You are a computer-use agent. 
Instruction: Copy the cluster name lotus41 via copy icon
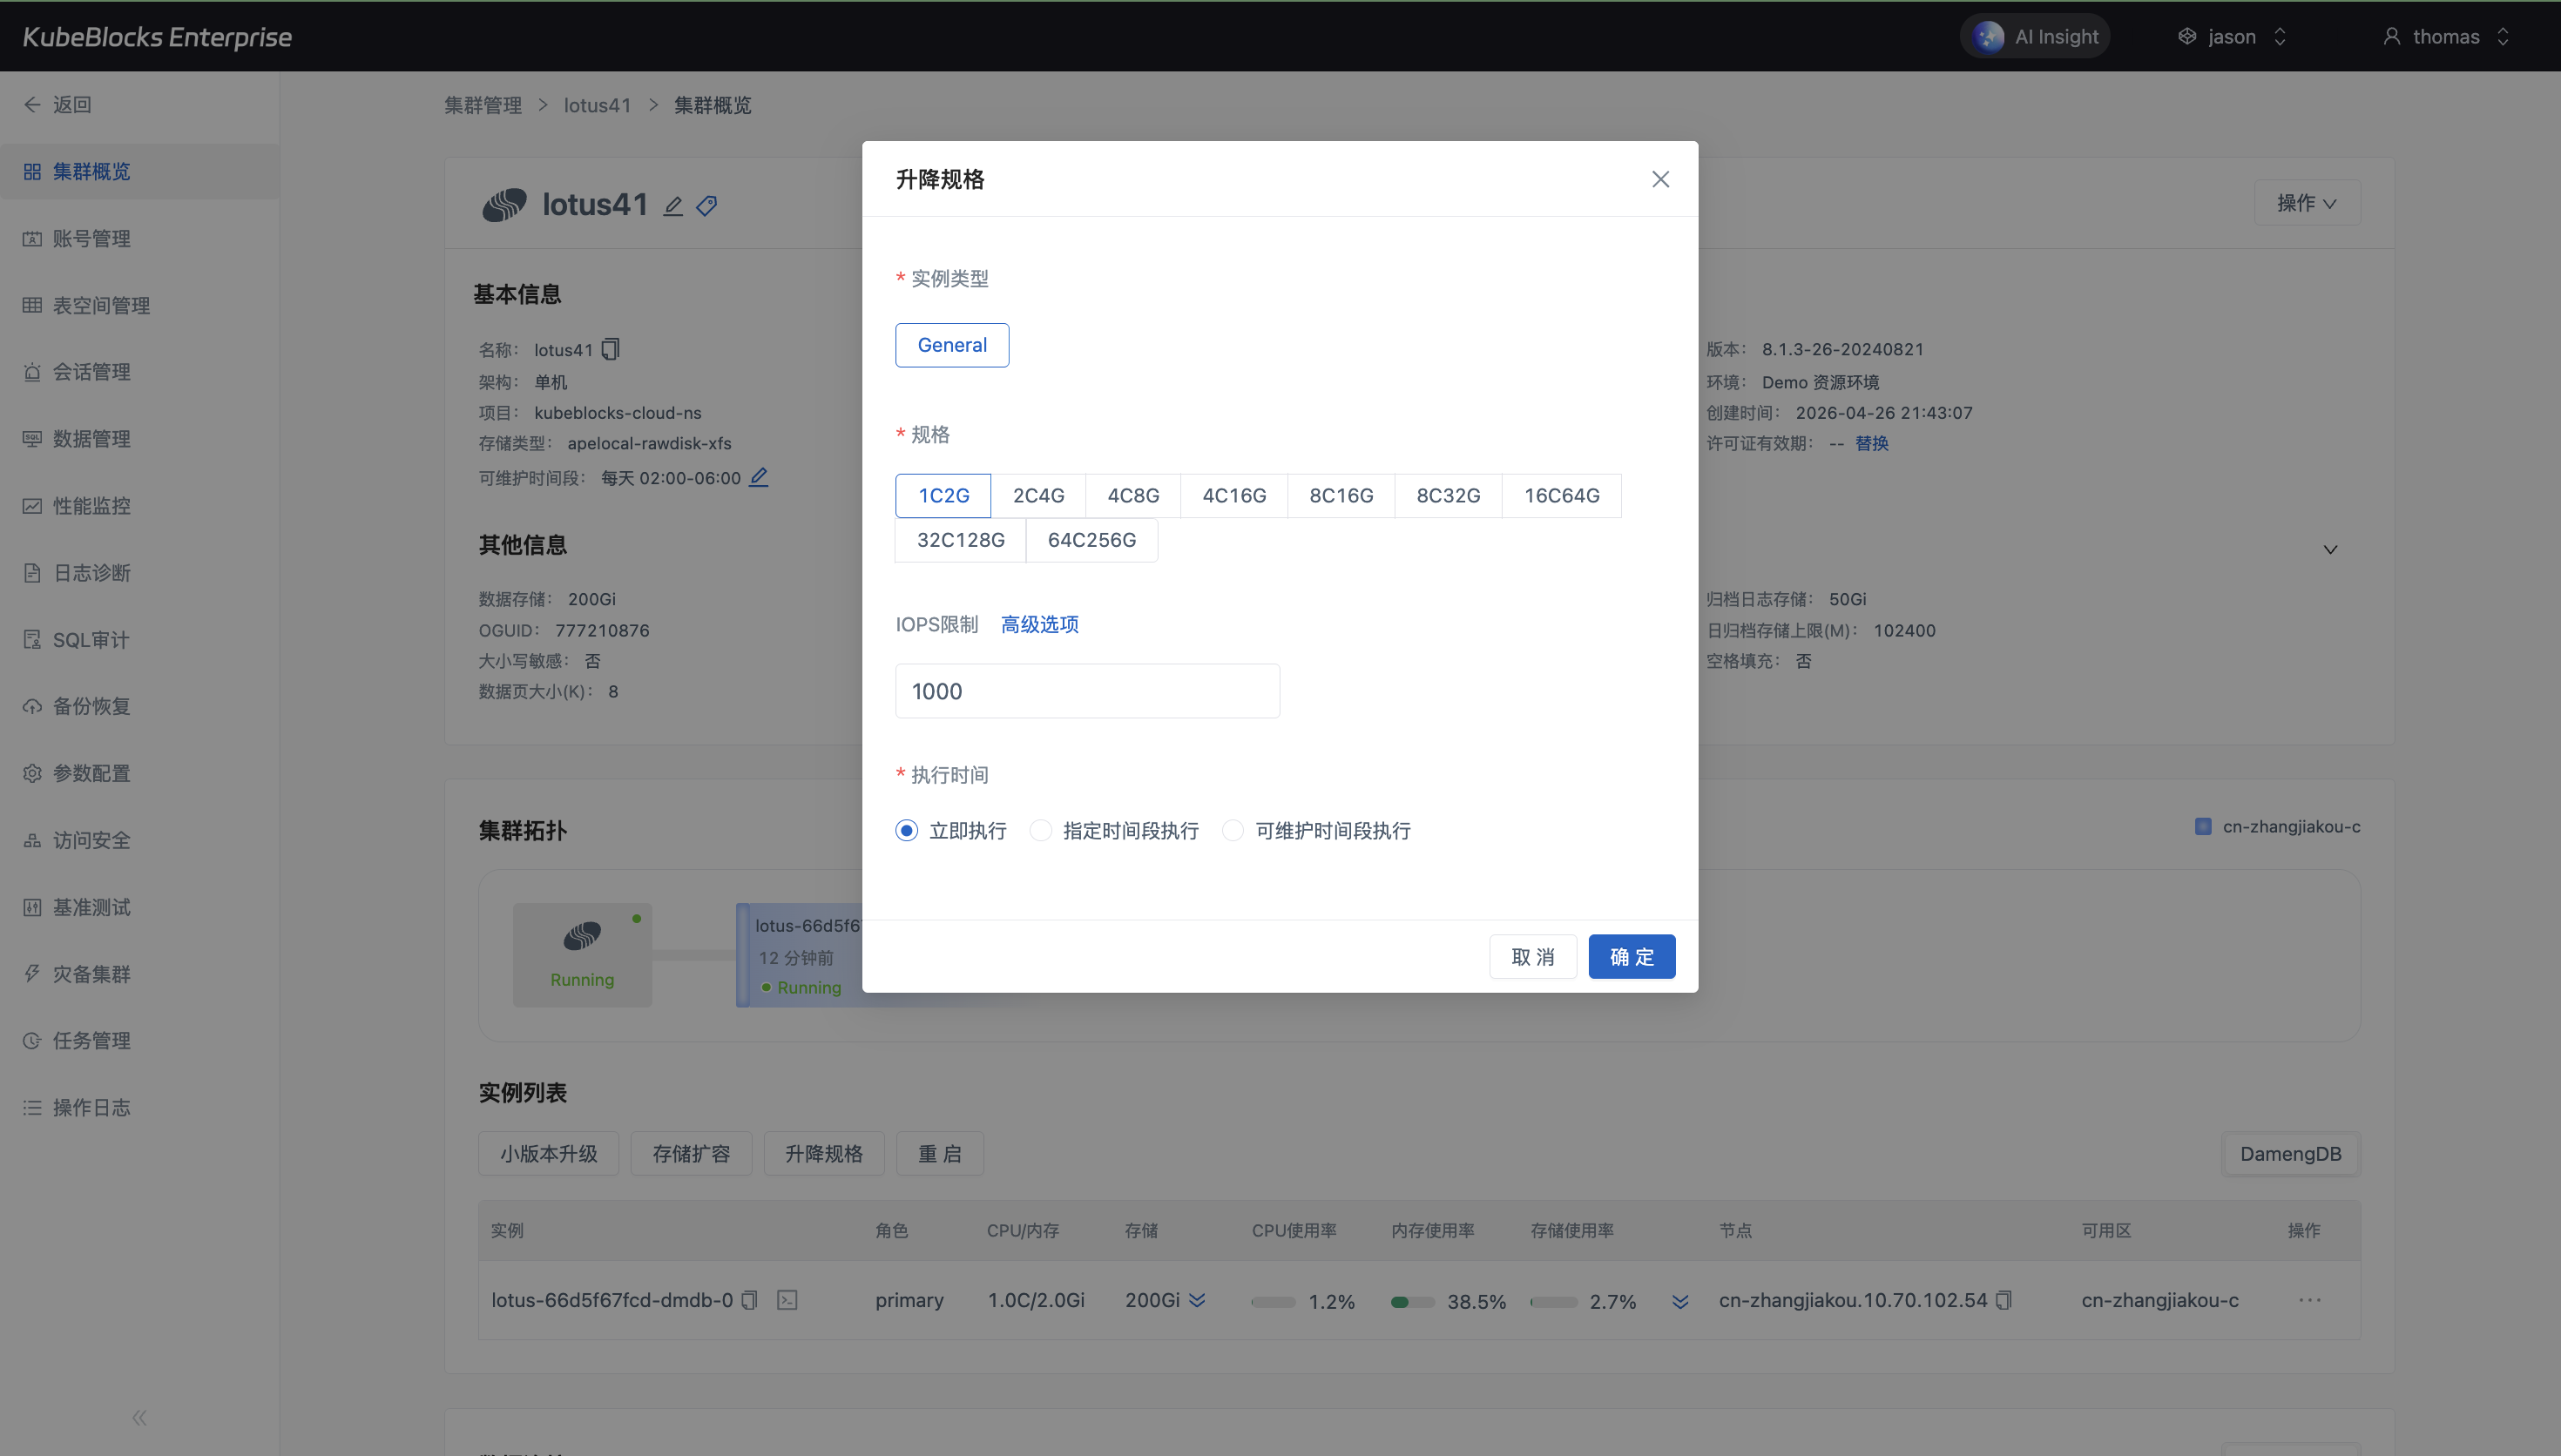pyautogui.click(x=610, y=349)
